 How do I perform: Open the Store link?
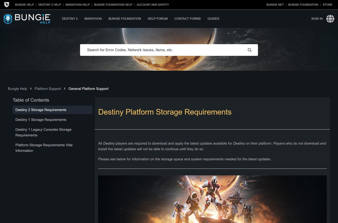(x=328, y=5)
